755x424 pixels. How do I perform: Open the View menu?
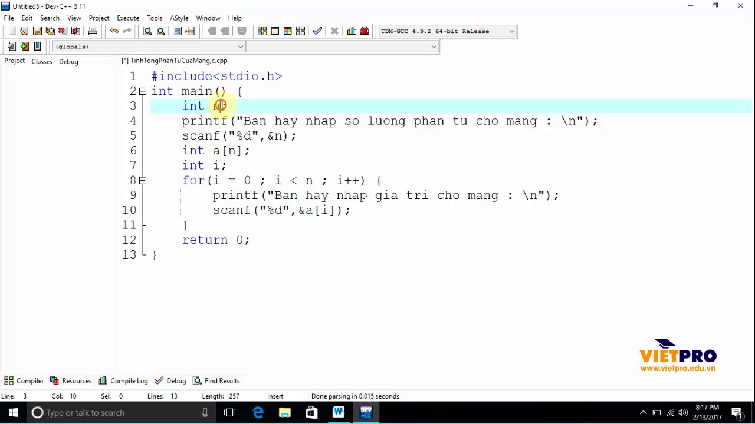coord(74,18)
